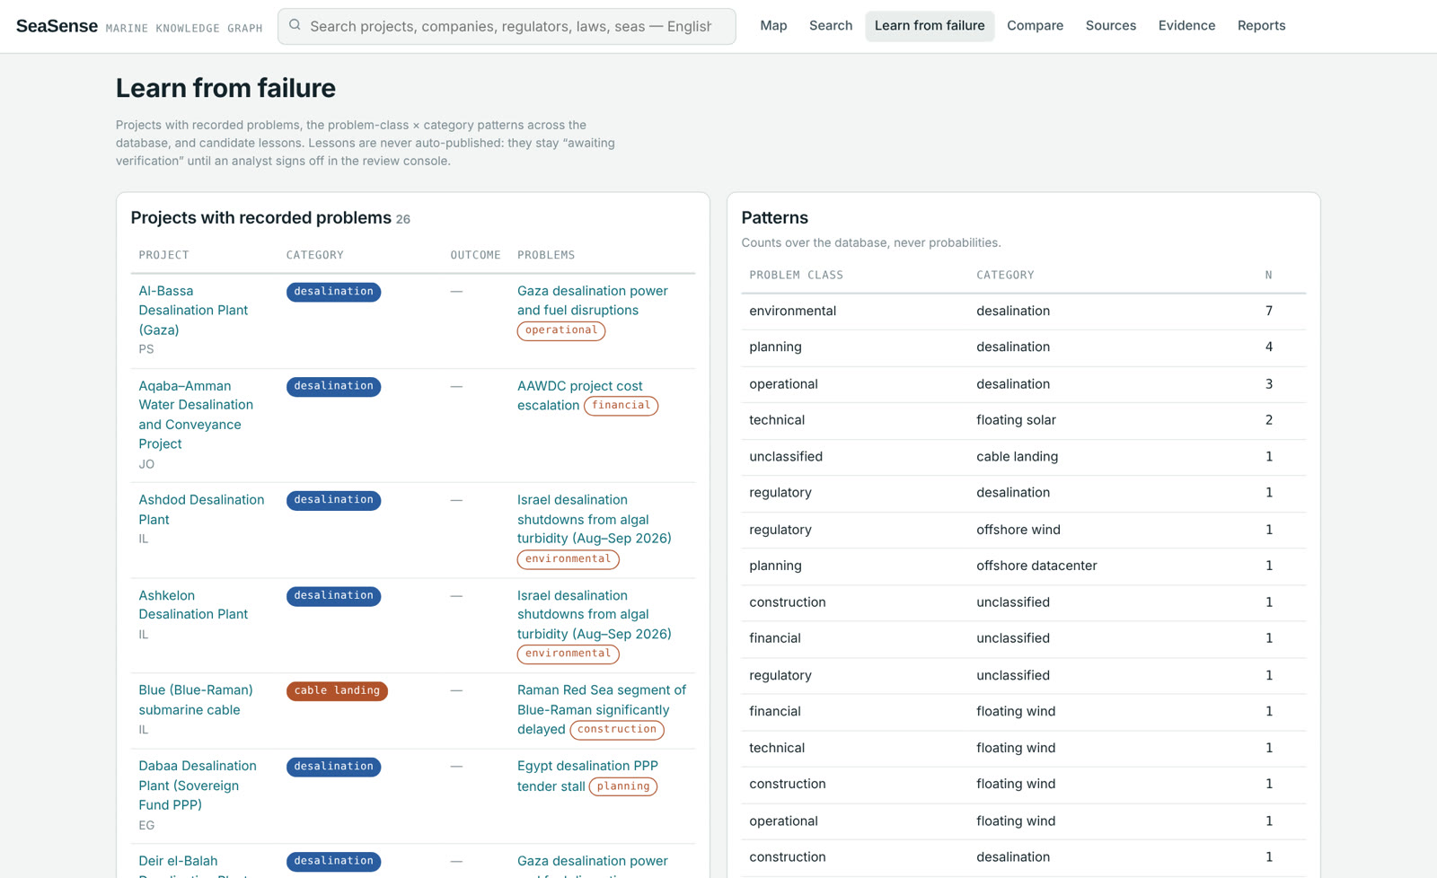Screen dimensions: 1437x878
Task: Click the operational tag in Al-Bassa row
Action: click(x=561, y=330)
